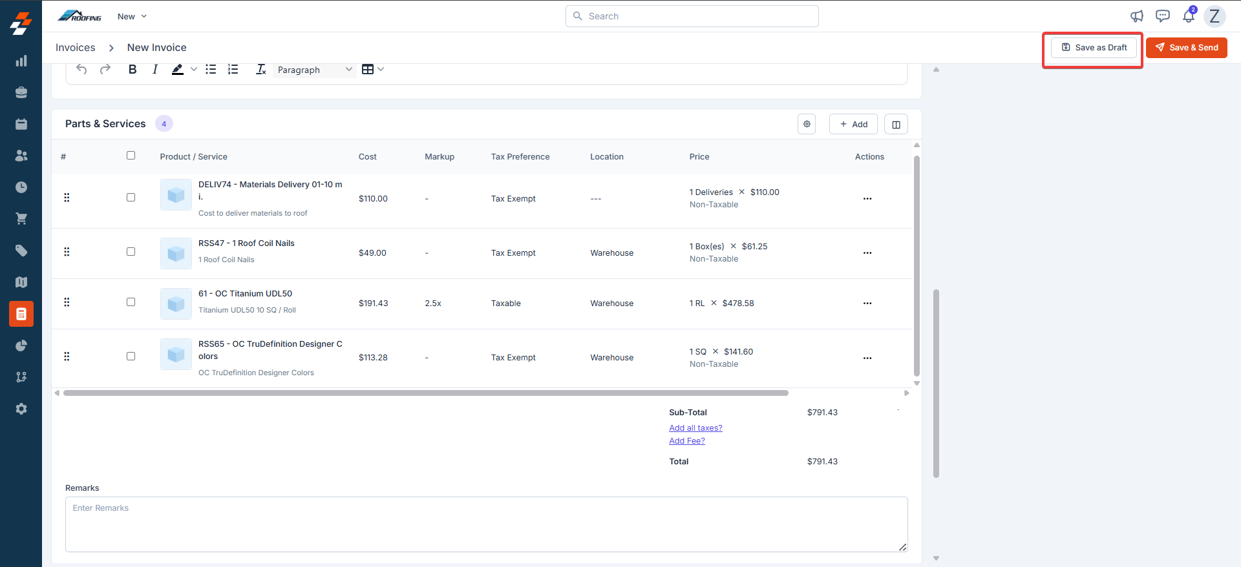
Task: Open the notifications bell icon
Action: point(1189,16)
